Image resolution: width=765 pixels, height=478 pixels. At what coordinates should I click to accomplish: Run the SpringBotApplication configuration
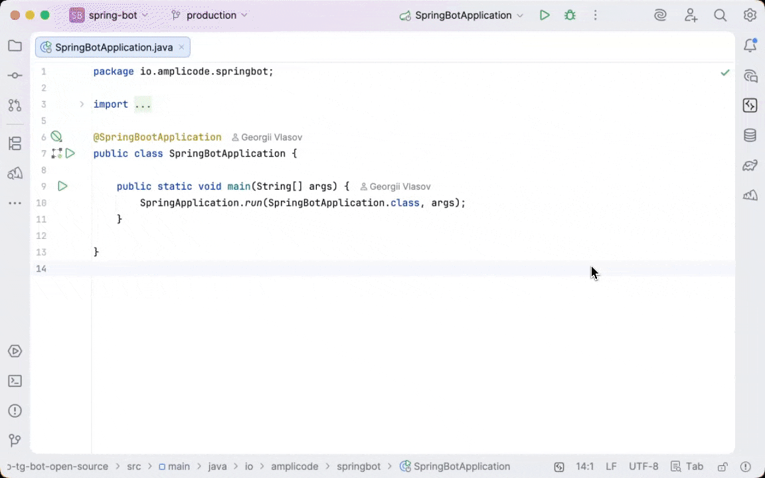coord(545,15)
